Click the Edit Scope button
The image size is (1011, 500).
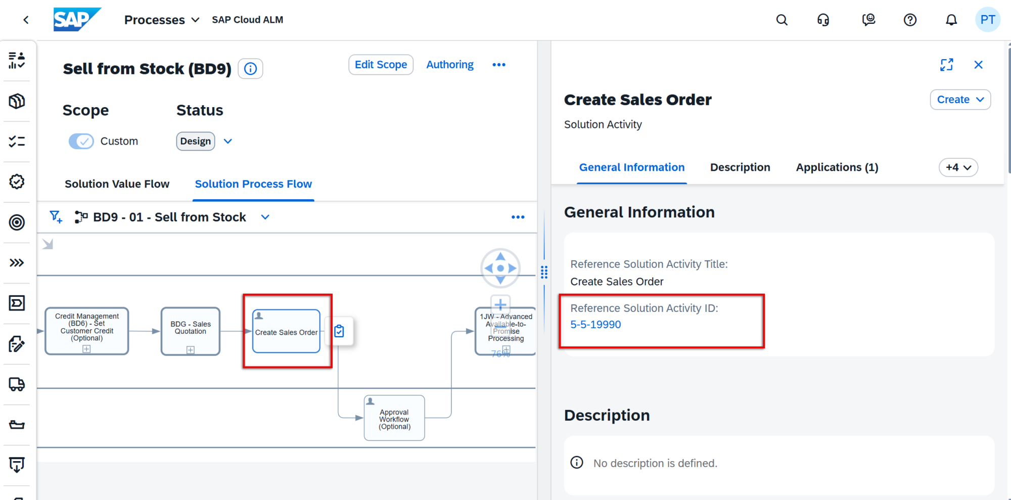(381, 65)
